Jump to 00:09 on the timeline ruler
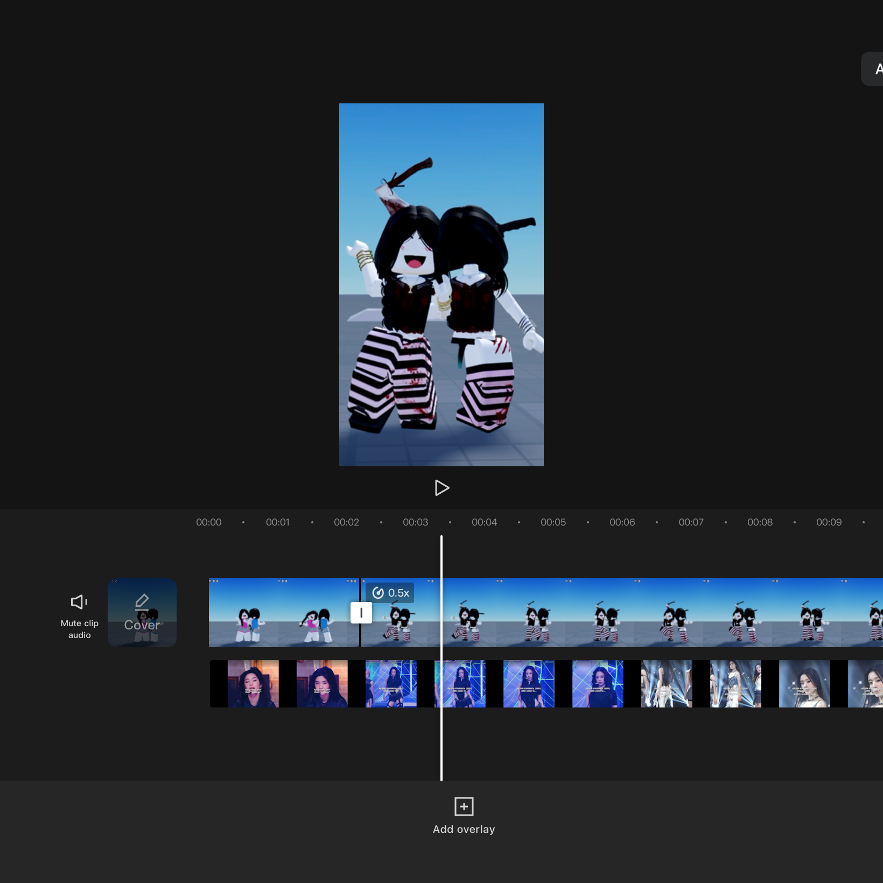The image size is (883, 883). point(829,522)
